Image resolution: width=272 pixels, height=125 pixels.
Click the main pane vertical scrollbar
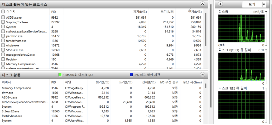point(211,55)
